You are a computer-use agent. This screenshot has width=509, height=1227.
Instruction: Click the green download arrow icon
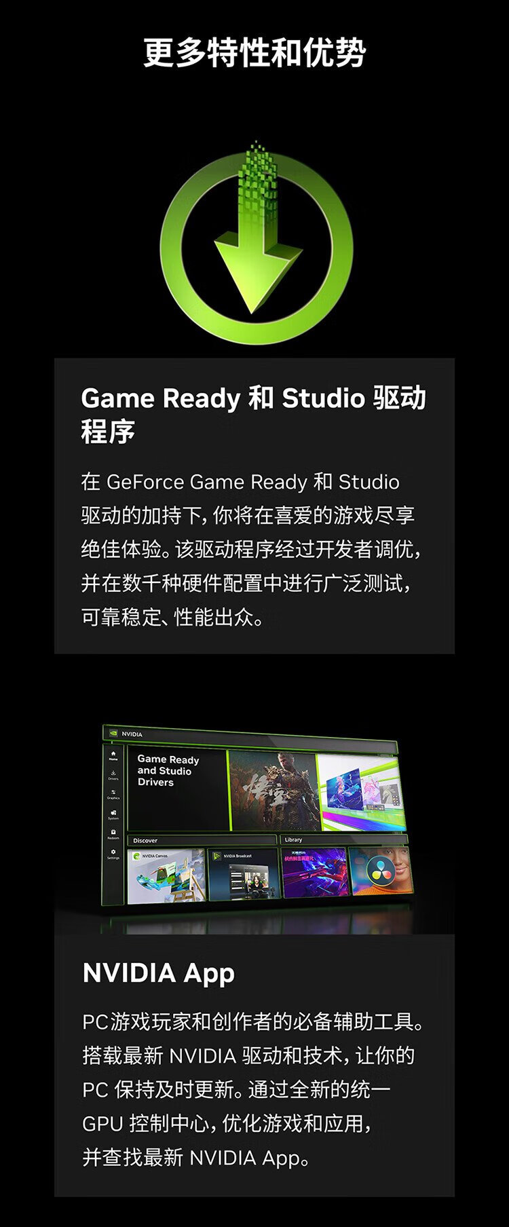[256, 244]
